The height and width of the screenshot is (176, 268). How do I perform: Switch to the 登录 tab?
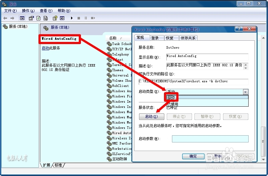click(157, 38)
